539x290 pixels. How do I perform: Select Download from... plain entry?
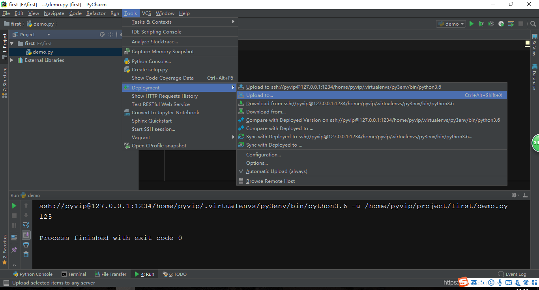point(372,112)
